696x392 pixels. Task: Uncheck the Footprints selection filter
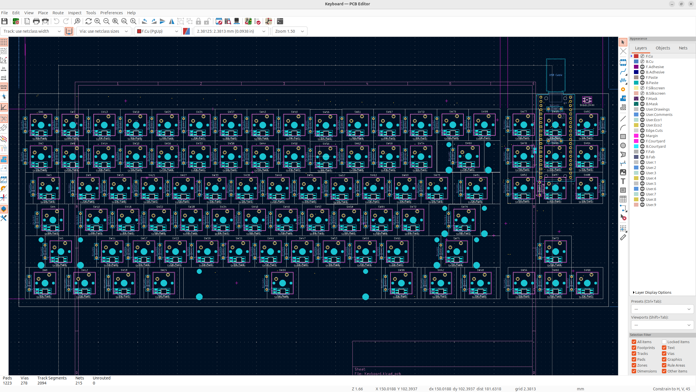click(x=634, y=348)
